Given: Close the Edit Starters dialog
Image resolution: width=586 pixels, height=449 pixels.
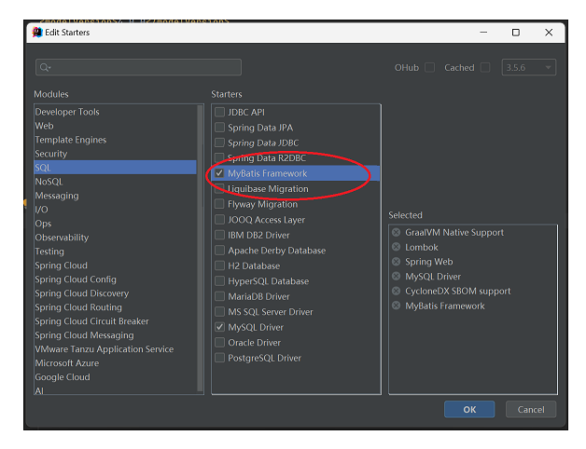Looking at the screenshot, I should tap(549, 33).
